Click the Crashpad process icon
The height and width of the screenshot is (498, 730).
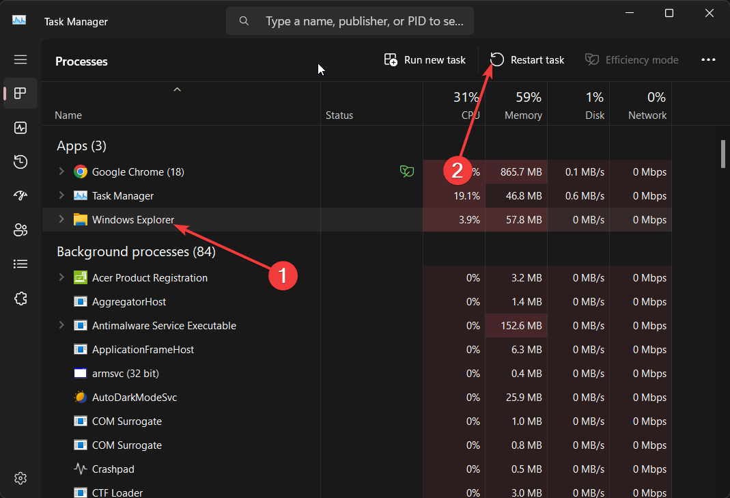pos(81,469)
